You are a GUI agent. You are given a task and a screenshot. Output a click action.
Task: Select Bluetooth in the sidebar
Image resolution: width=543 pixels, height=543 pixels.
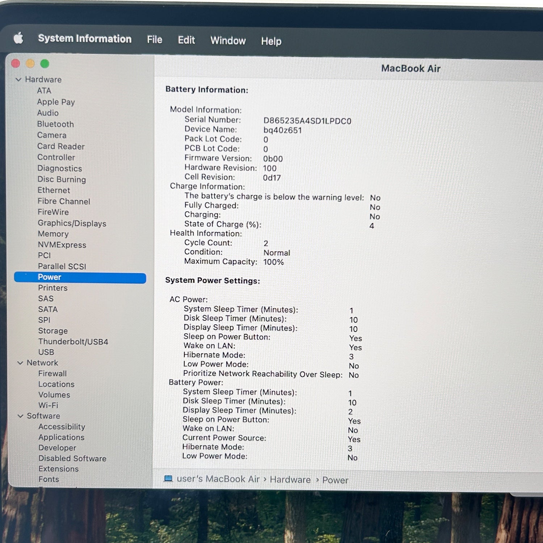[55, 124]
